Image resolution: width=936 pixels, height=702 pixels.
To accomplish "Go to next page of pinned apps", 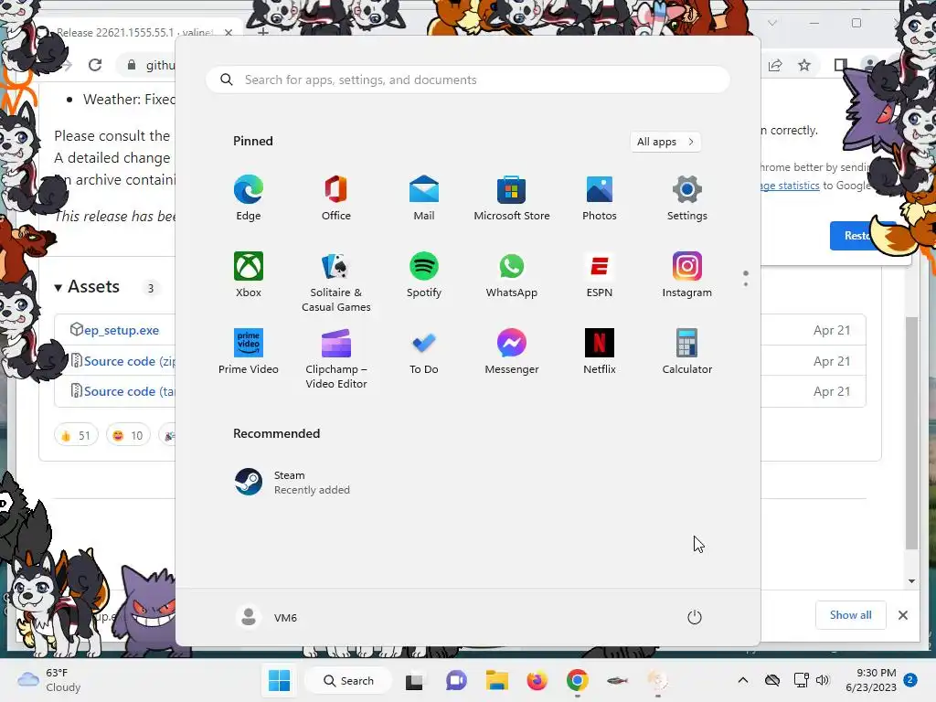I will pyautogui.click(x=746, y=284).
